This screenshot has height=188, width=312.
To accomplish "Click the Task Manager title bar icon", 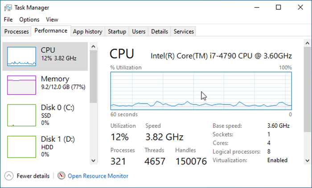I will pyautogui.click(x=8, y=8).
